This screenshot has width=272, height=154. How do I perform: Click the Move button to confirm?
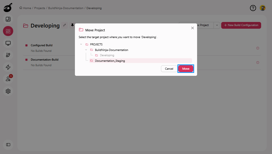[x=186, y=69]
